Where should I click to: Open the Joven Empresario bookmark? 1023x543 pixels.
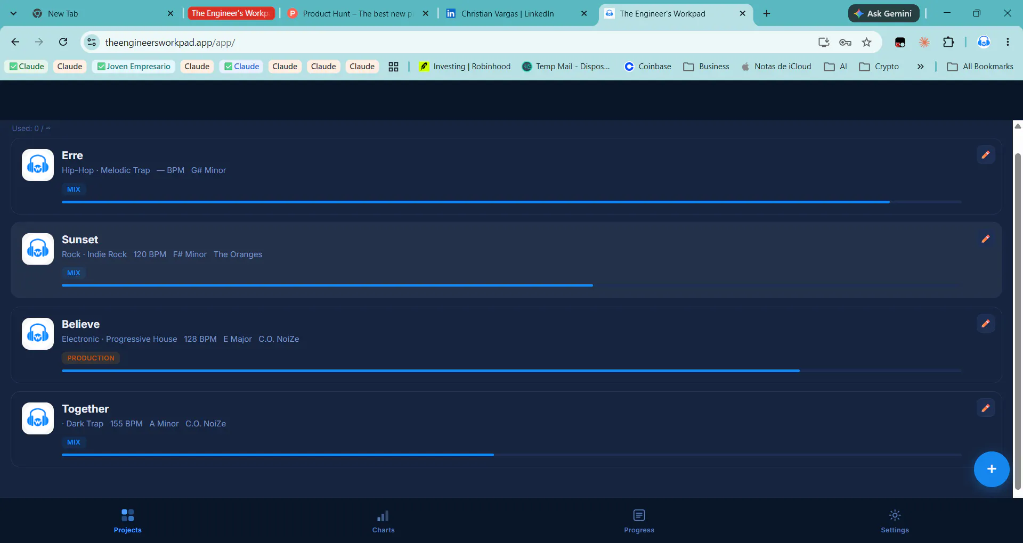click(134, 67)
